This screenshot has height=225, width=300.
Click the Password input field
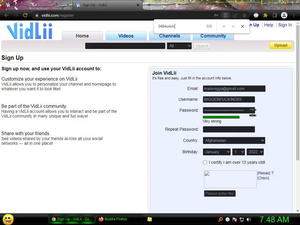click(x=229, y=110)
